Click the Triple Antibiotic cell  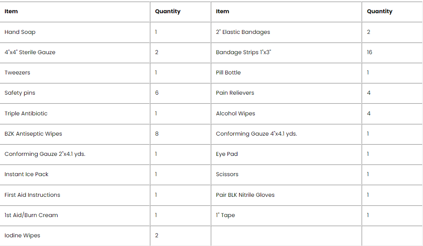click(26, 114)
